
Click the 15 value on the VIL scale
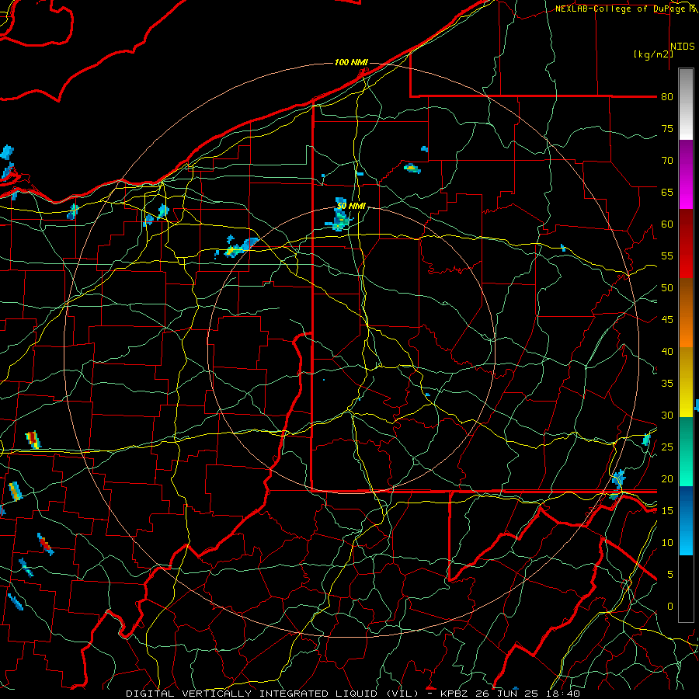coord(667,511)
